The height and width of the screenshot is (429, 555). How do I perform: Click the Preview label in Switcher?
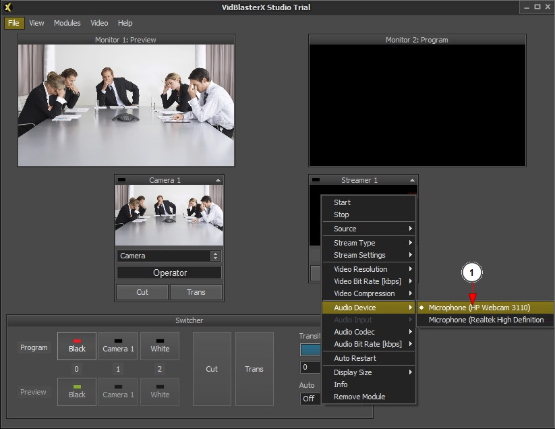pos(33,392)
